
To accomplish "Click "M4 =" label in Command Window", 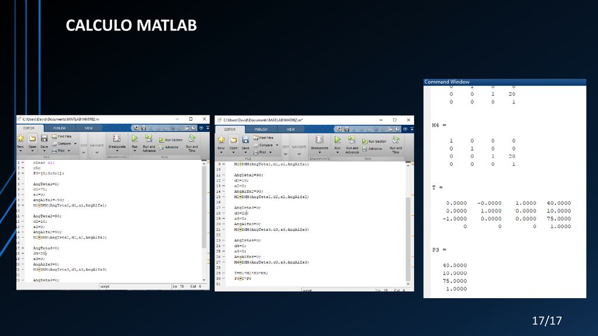I will pyautogui.click(x=439, y=125).
